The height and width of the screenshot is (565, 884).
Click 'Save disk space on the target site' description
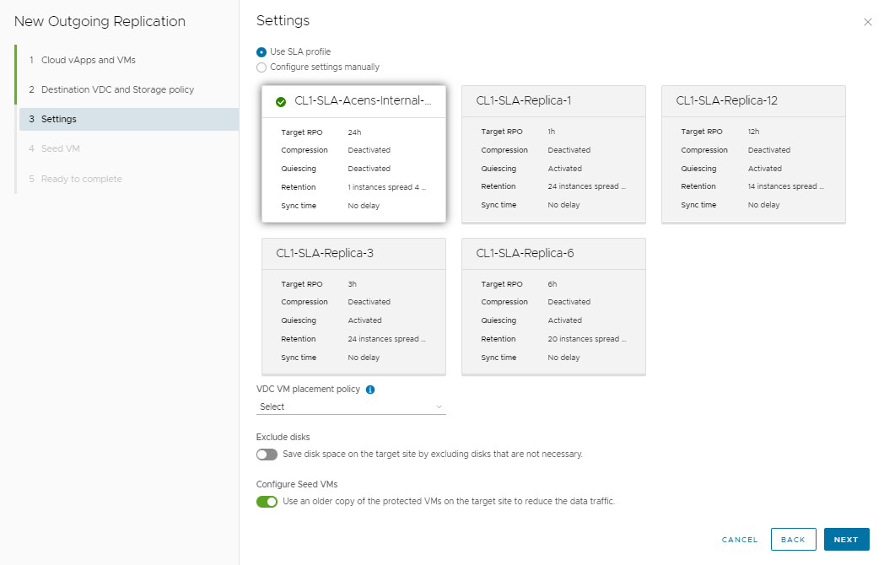[x=433, y=454]
